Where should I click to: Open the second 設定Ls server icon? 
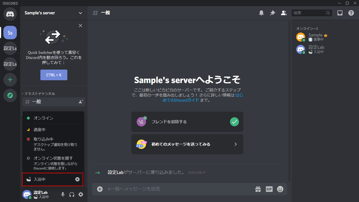10,64
